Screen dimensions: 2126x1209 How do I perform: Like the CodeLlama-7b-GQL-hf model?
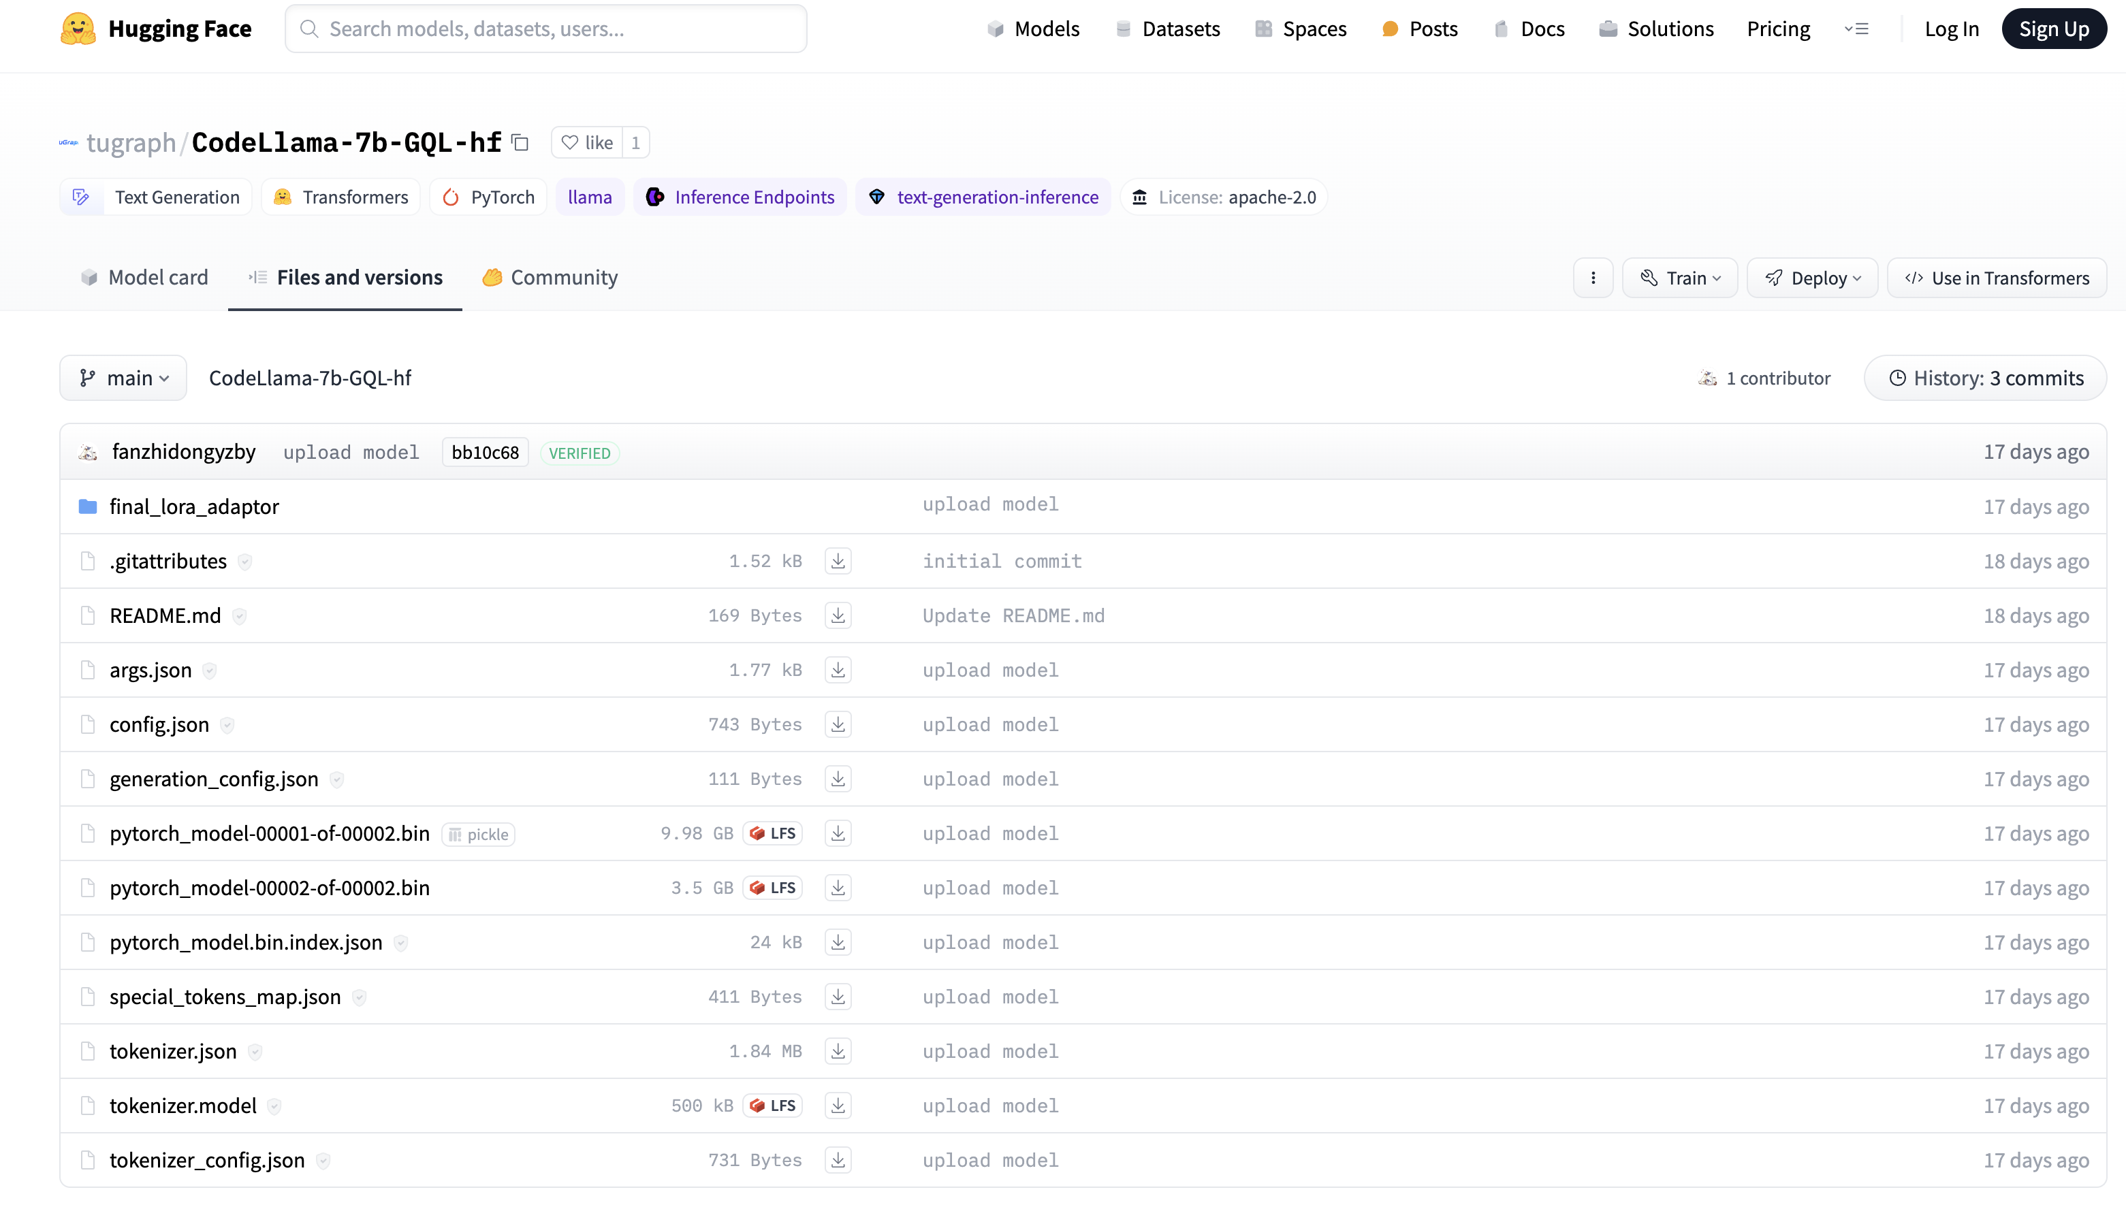pos(587,143)
